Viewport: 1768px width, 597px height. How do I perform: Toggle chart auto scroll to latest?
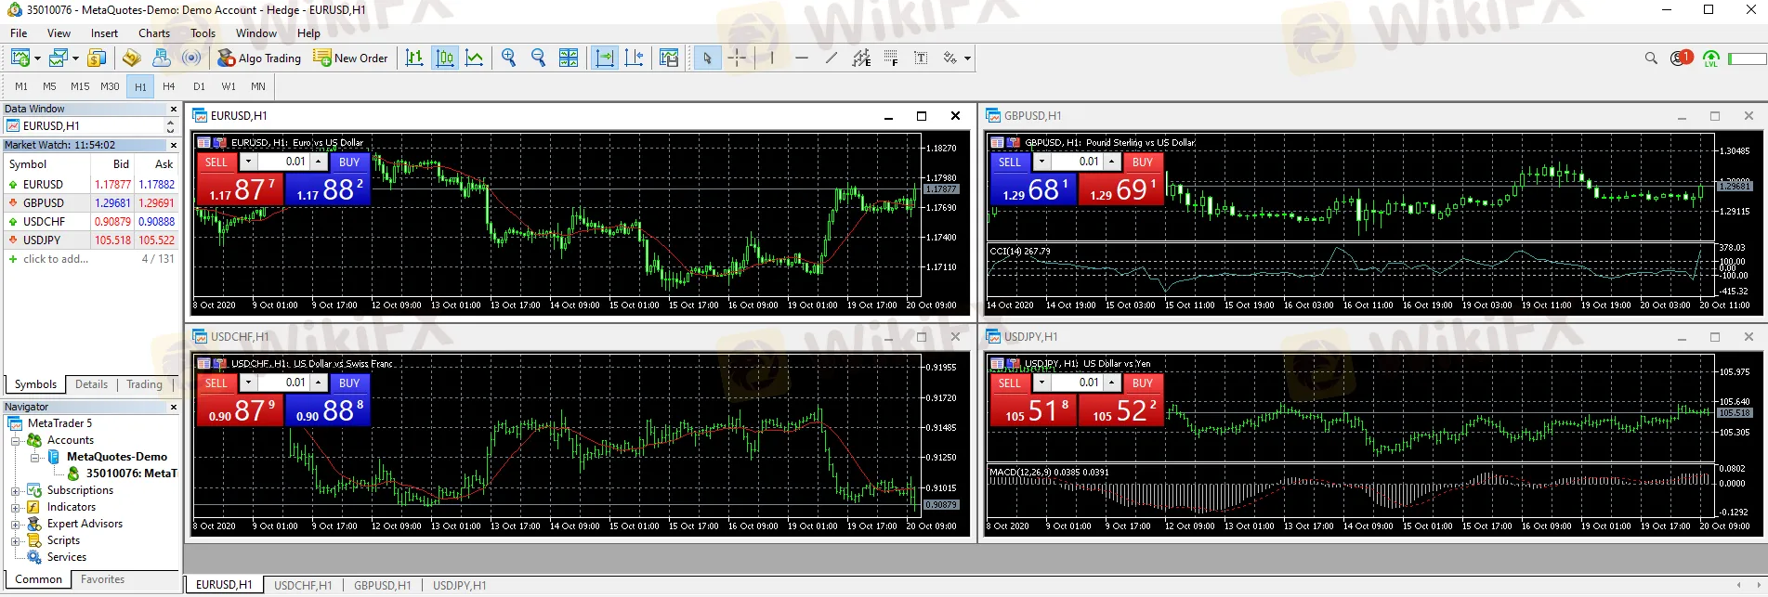[605, 58]
